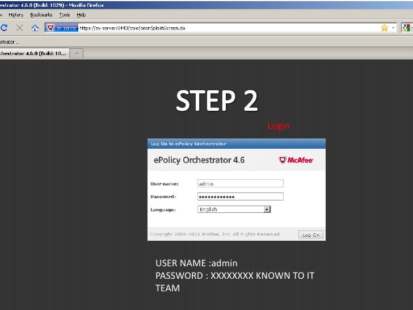Click the stop loading X icon
Image resolution: width=413 pixels, height=310 pixels.
coord(19,27)
